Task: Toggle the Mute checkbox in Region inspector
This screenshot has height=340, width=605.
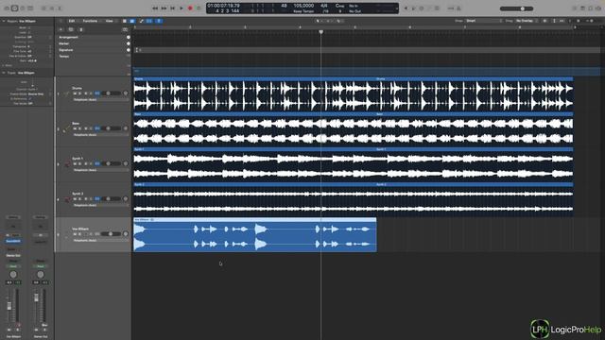Action: [29, 27]
